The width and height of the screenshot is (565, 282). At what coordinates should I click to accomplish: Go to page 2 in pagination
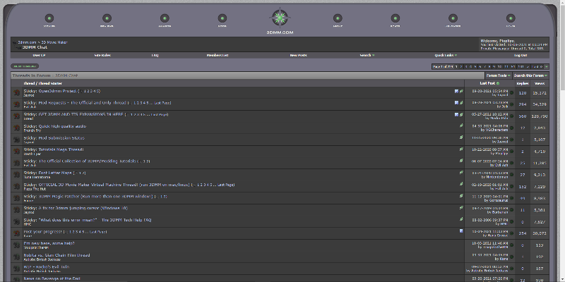pos(461,66)
